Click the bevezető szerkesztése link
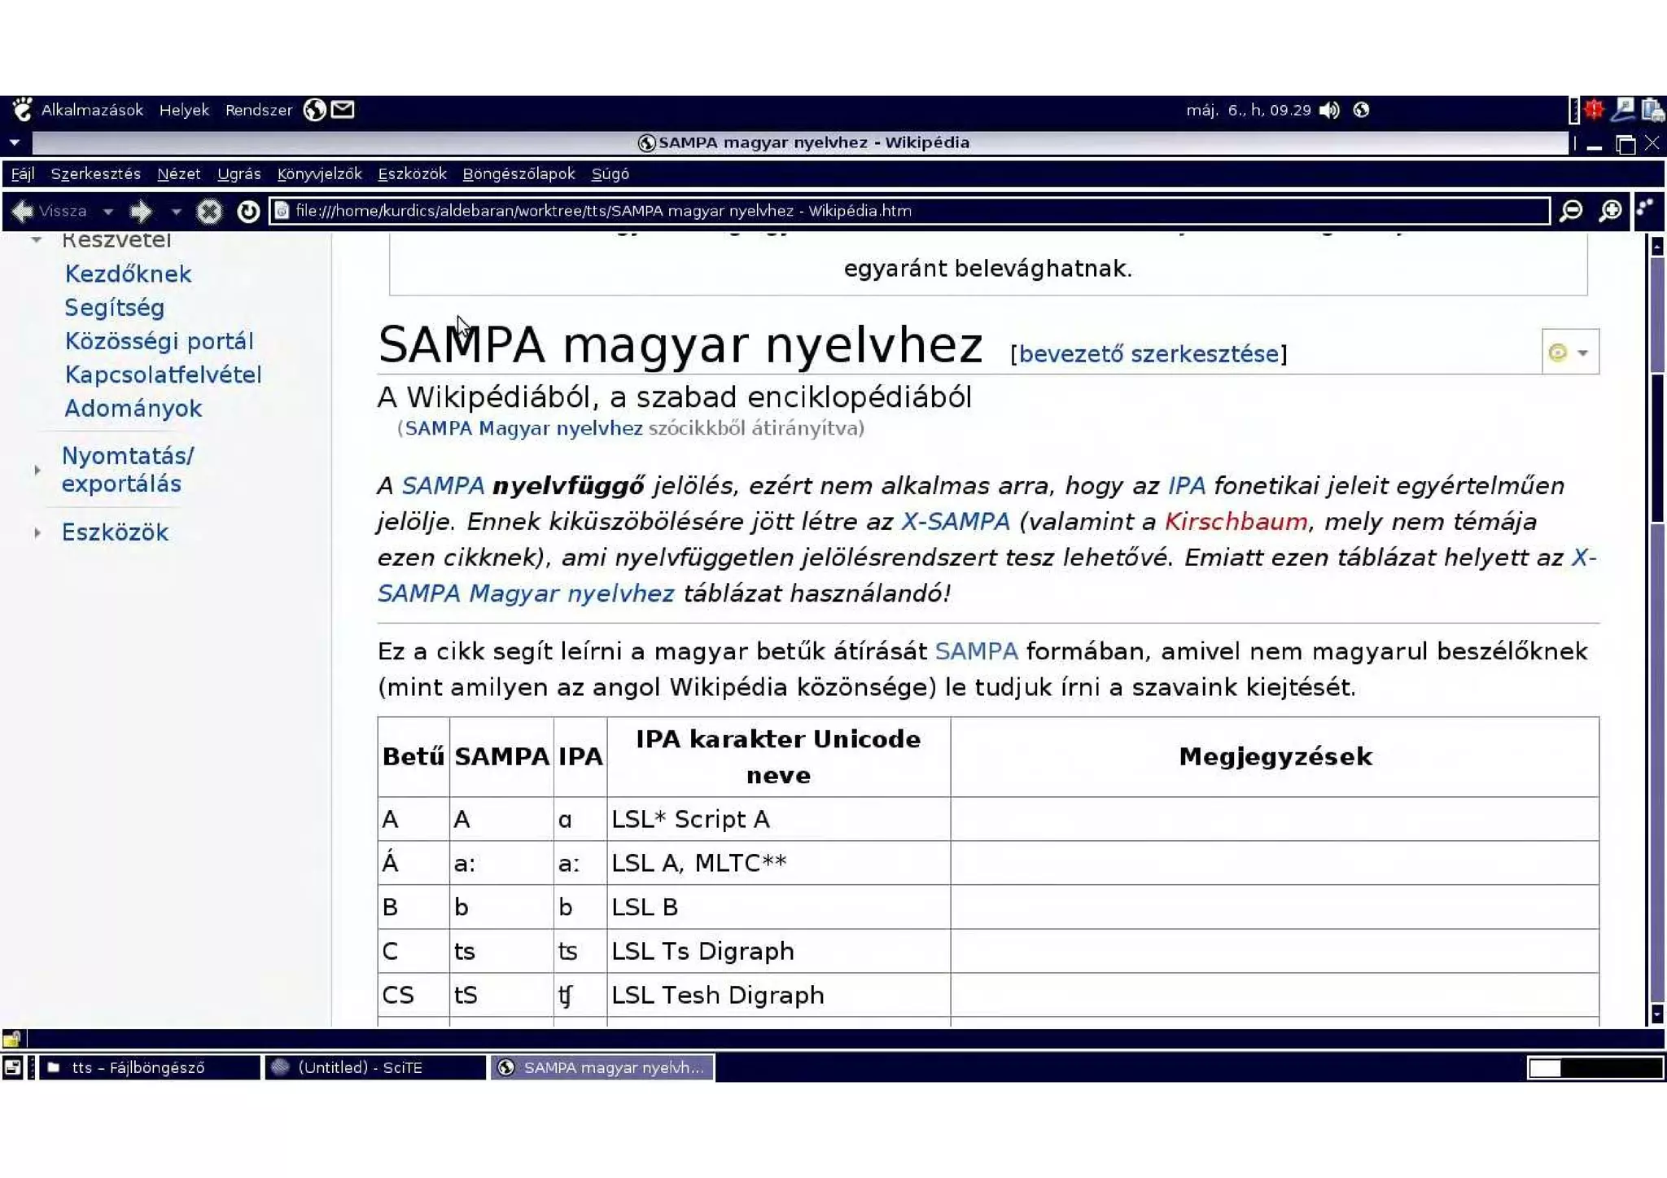 pos(1149,354)
